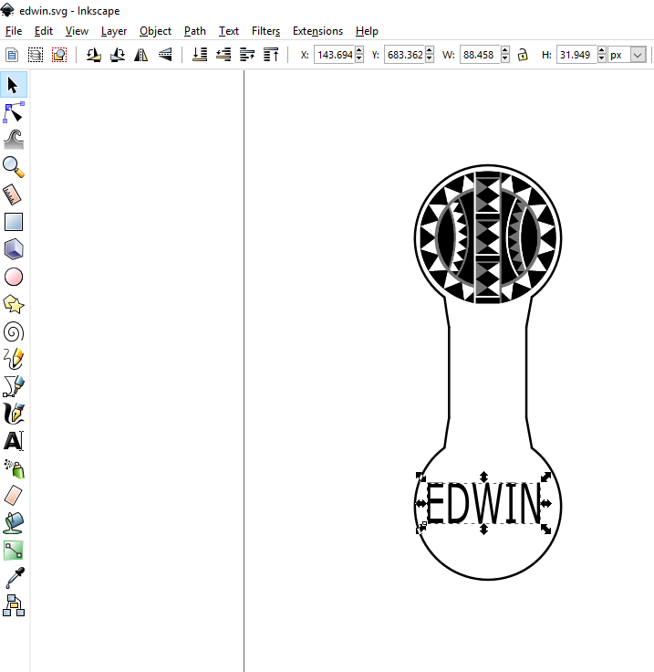Open the Text menu

229,31
